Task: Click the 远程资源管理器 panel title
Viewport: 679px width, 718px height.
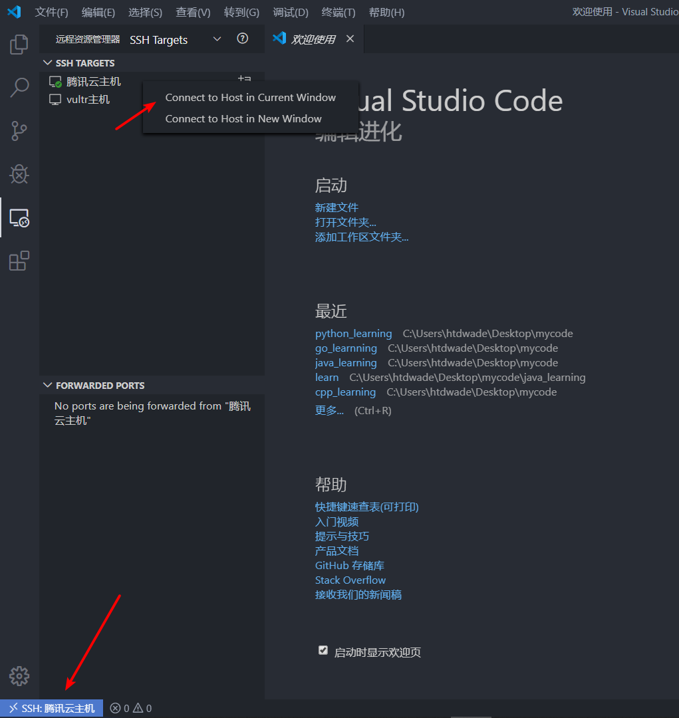Action: 88,39
